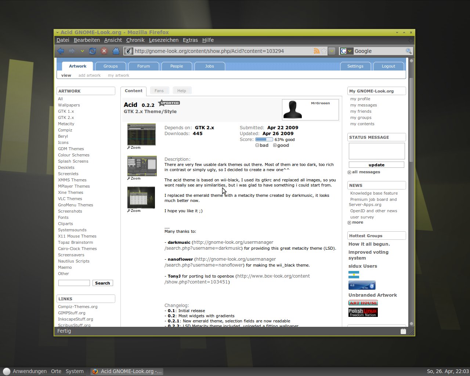Reload the current page

point(93,51)
